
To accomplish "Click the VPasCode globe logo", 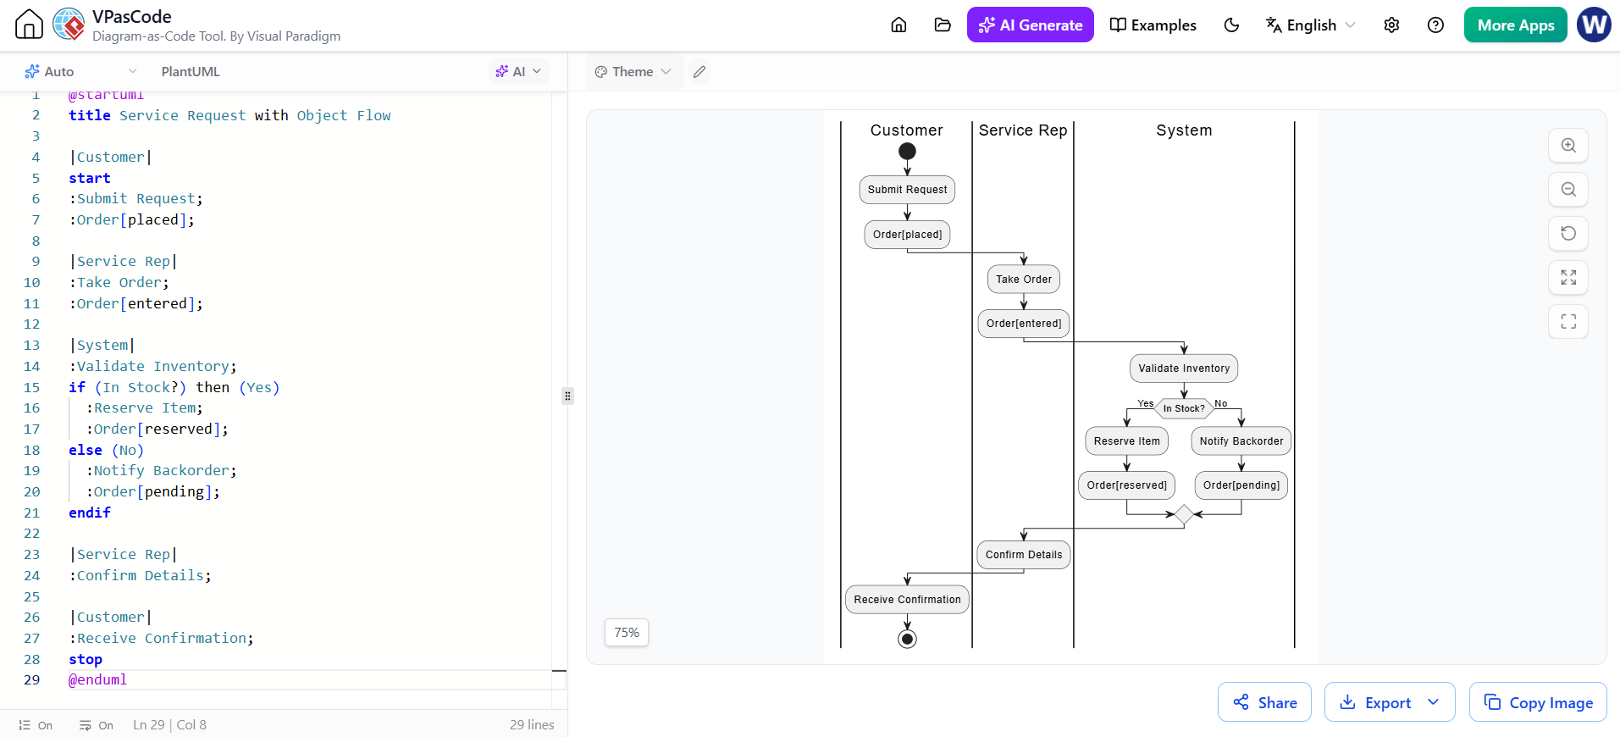I will tap(69, 25).
